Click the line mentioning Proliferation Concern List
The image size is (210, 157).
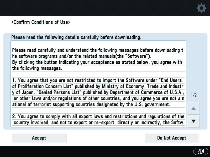coord(98,86)
